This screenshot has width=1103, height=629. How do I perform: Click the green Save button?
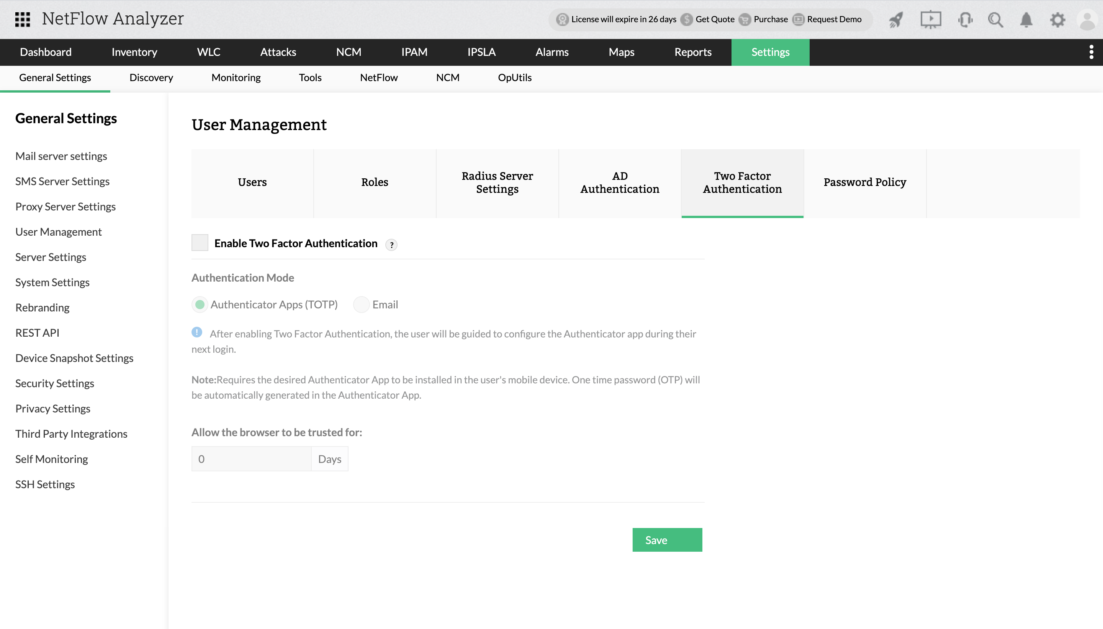click(667, 540)
